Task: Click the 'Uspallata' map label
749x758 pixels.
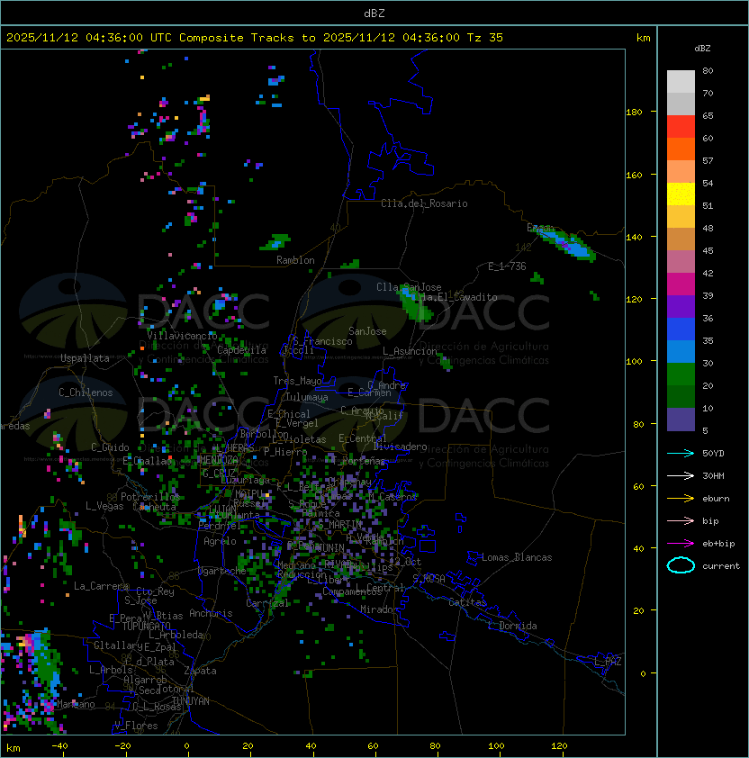Action: (85, 358)
